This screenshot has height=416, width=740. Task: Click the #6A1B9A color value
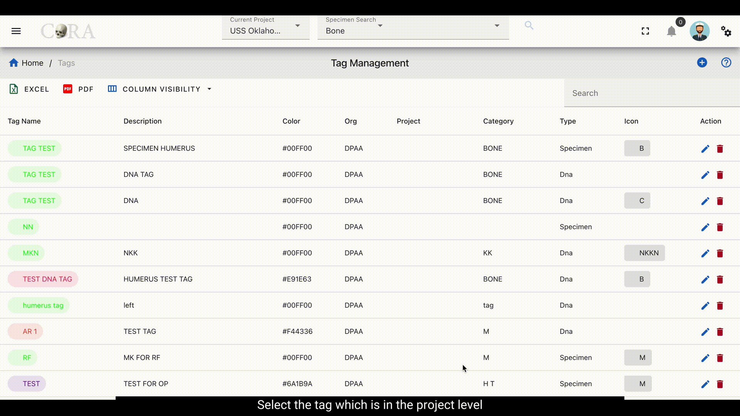click(297, 384)
